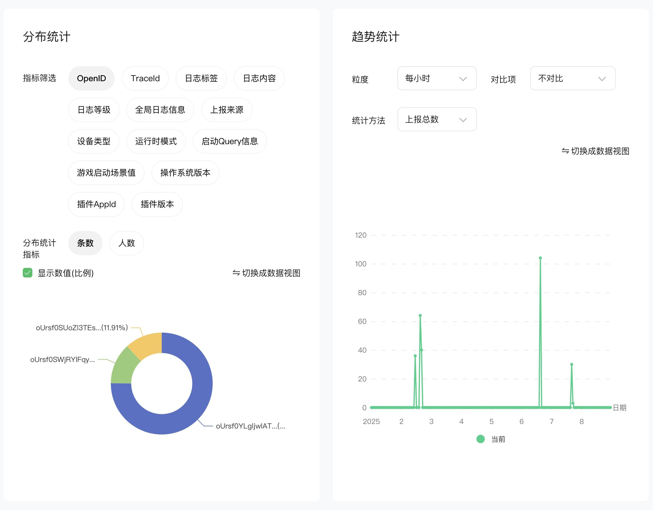
Task: Choose the 操作系统版本 filter chip
Action: [185, 173]
